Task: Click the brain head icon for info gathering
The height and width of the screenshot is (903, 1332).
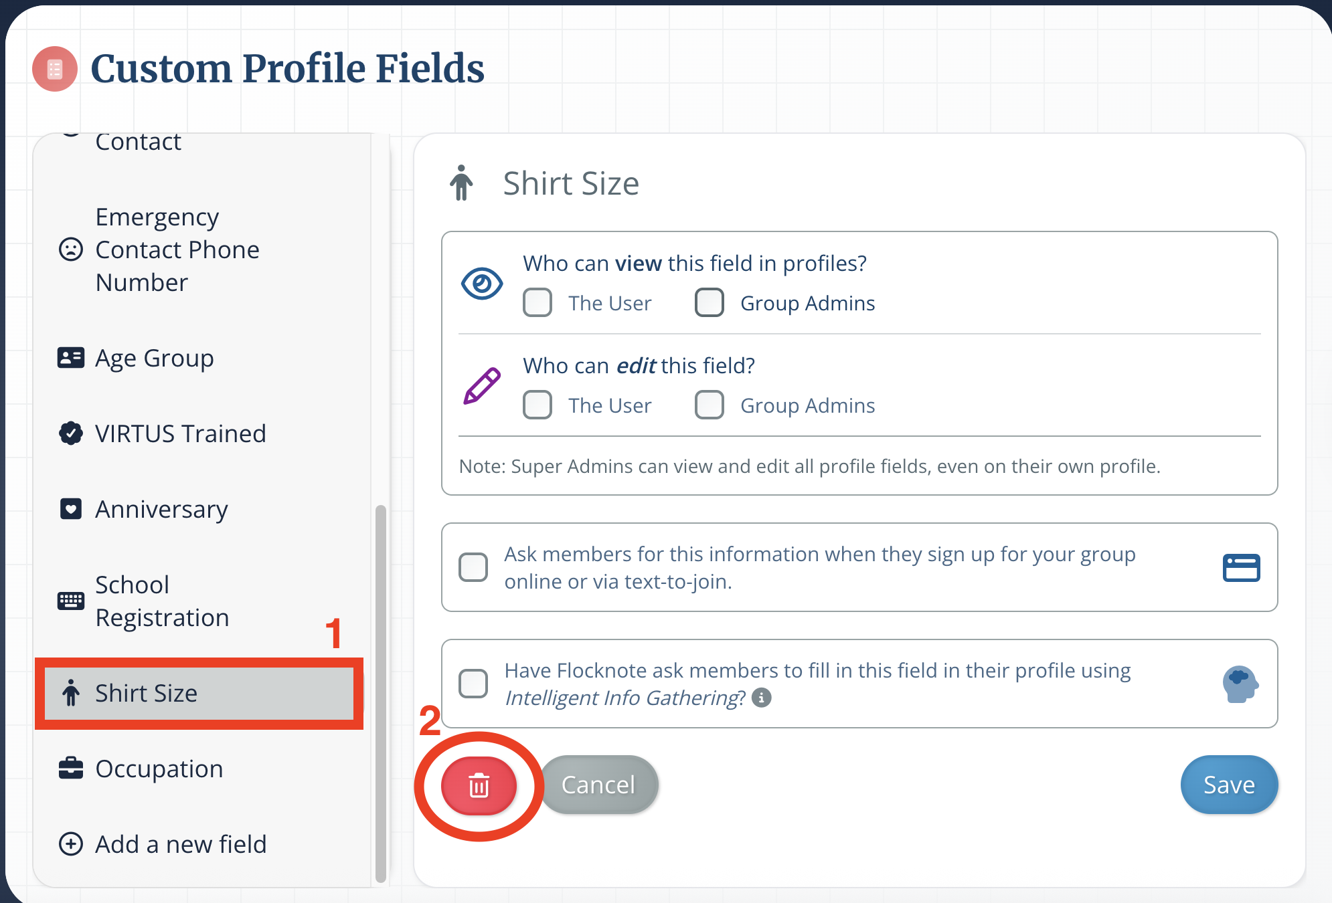Action: pos(1240,684)
